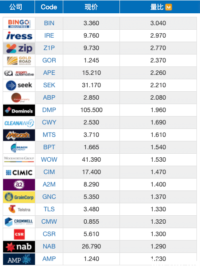The image size is (200, 268).
Task: Click the a2 purple logo
Action: [x=19, y=185]
